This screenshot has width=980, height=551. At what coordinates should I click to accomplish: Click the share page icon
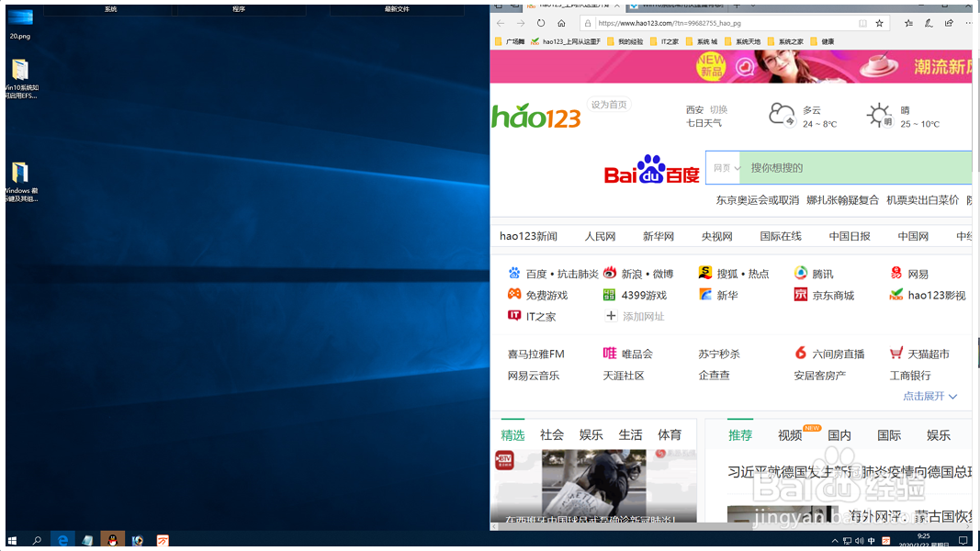(x=949, y=23)
